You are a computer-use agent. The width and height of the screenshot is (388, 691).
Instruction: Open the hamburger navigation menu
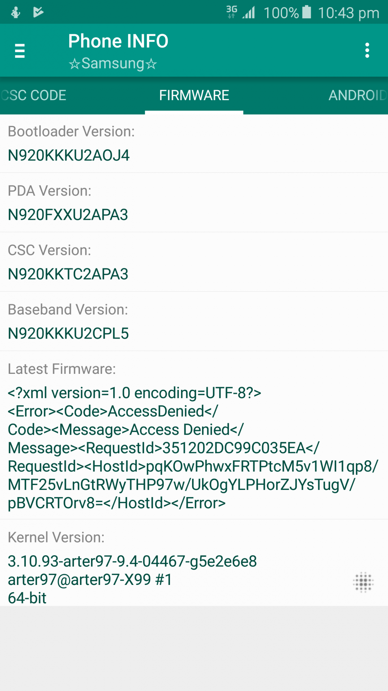(x=20, y=50)
